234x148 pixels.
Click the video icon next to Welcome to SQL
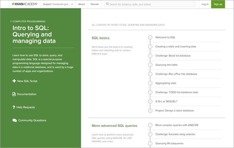(x=150, y=37)
